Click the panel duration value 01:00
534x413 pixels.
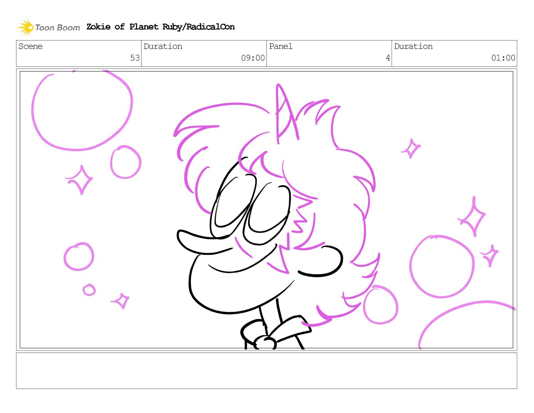[503, 58]
